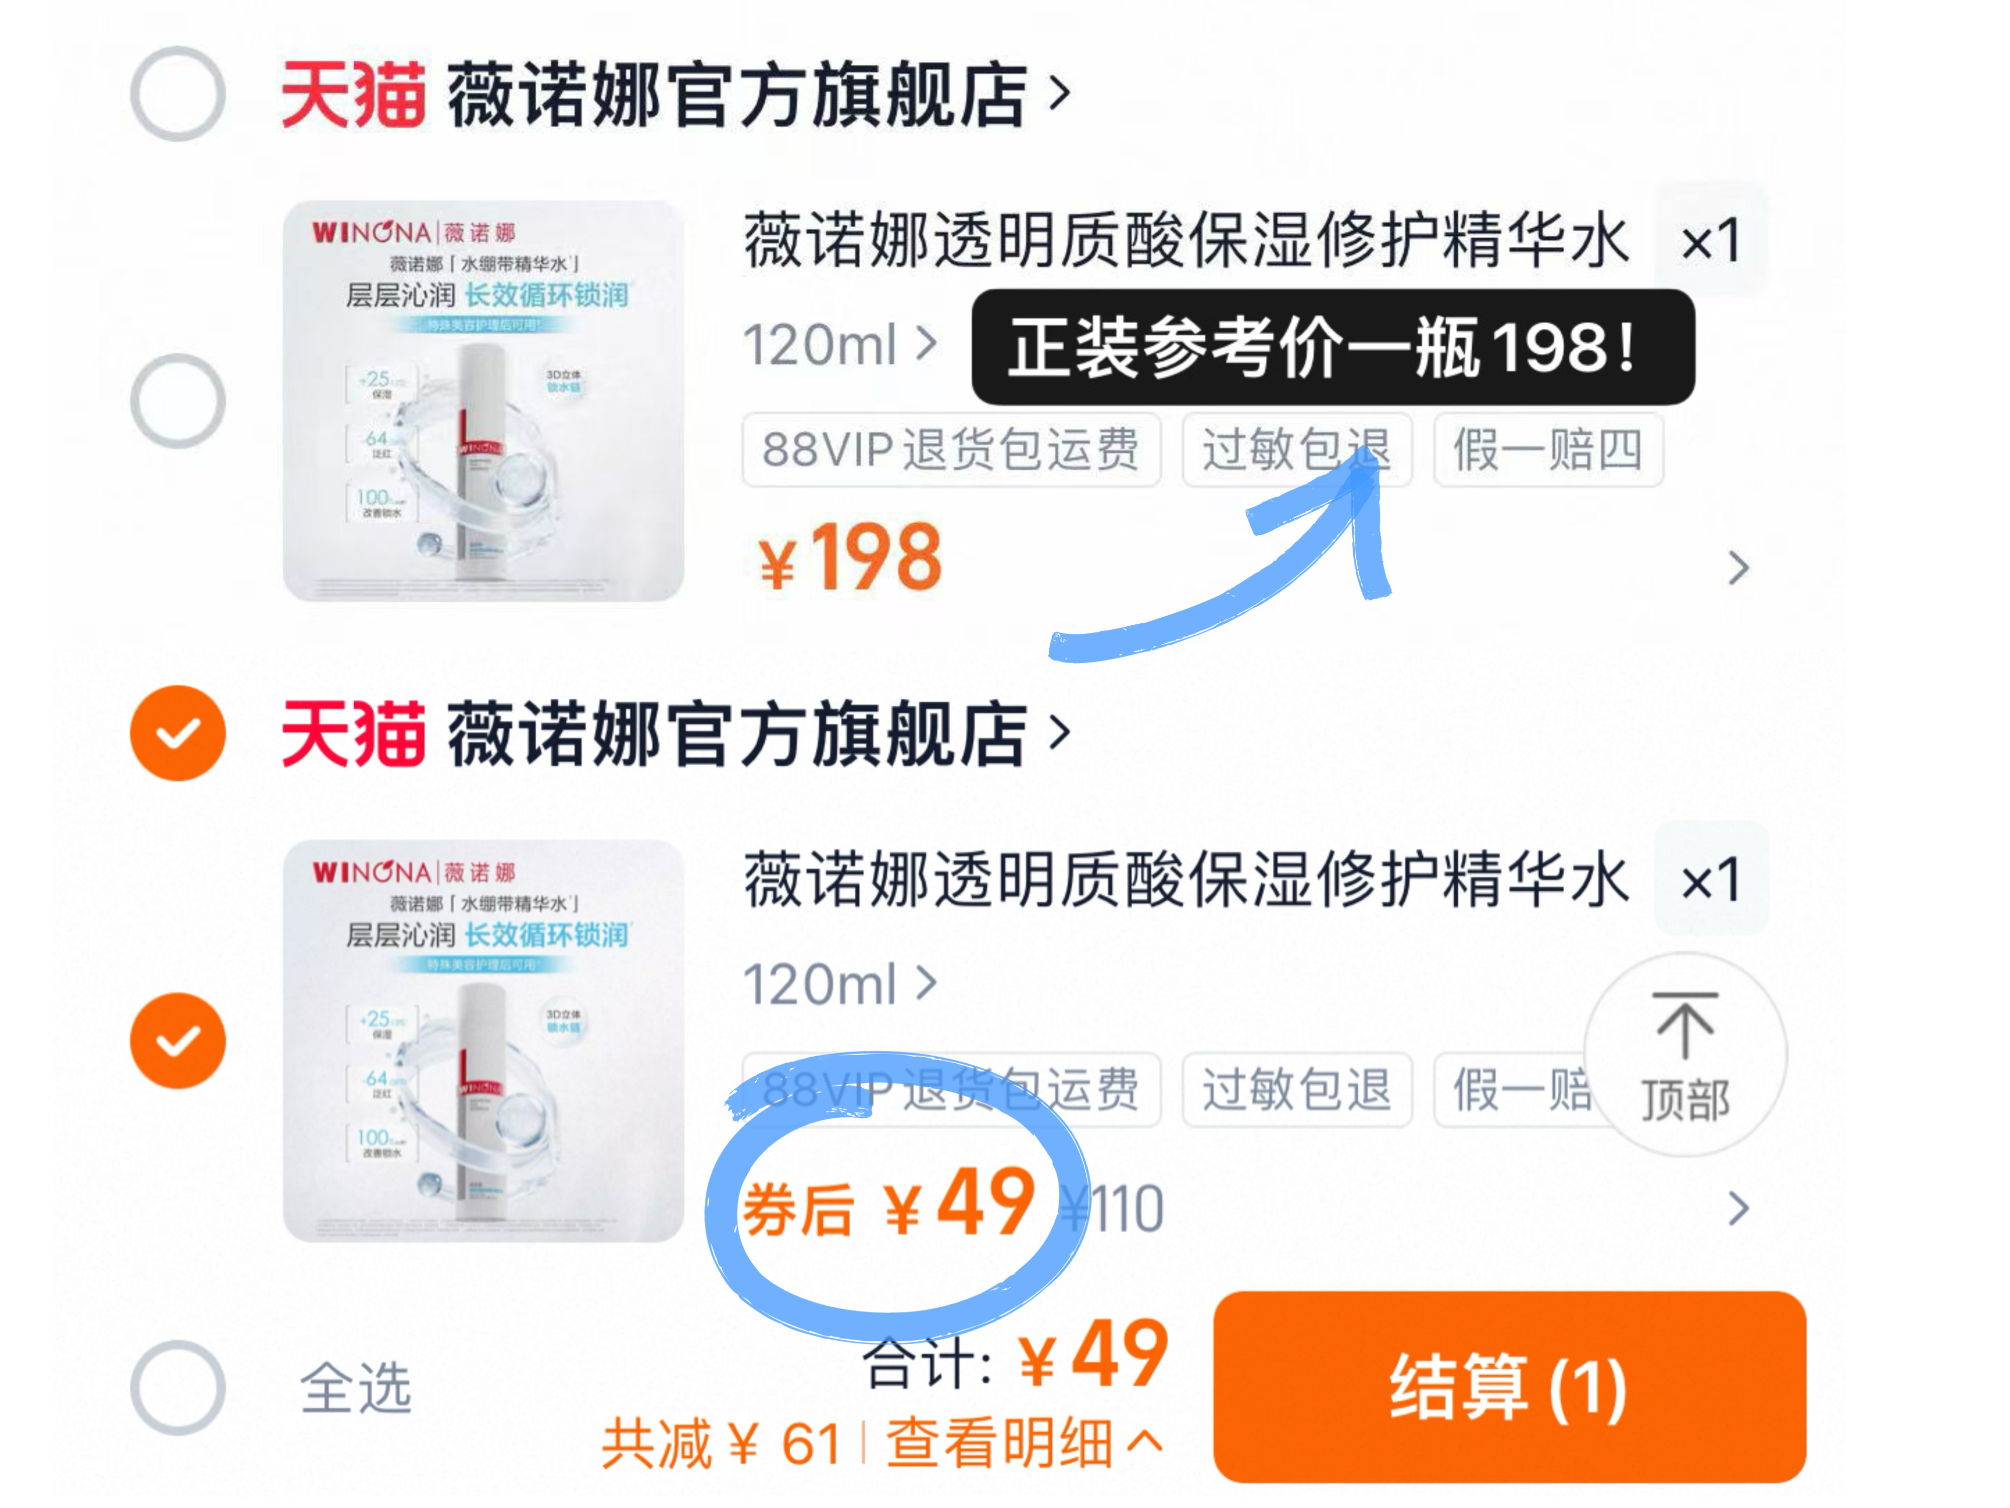The height and width of the screenshot is (1508, 2010).
Task: Open first item details via the right chevron
Action: [x=1738, y=568]
